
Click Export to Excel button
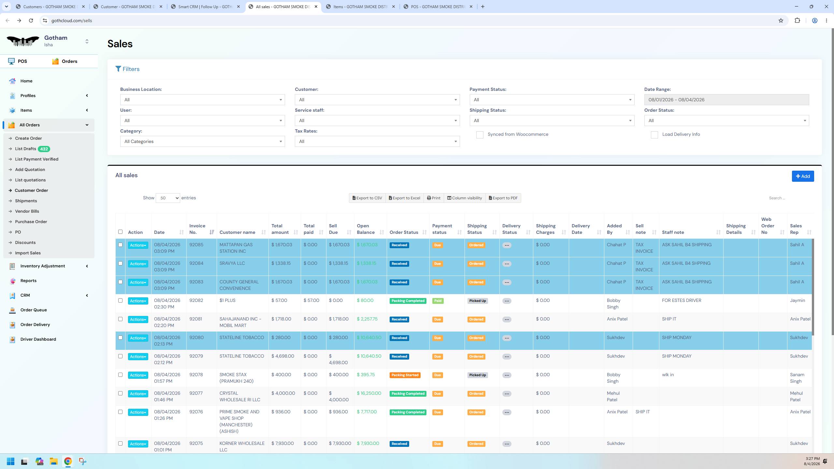[404, 198]
